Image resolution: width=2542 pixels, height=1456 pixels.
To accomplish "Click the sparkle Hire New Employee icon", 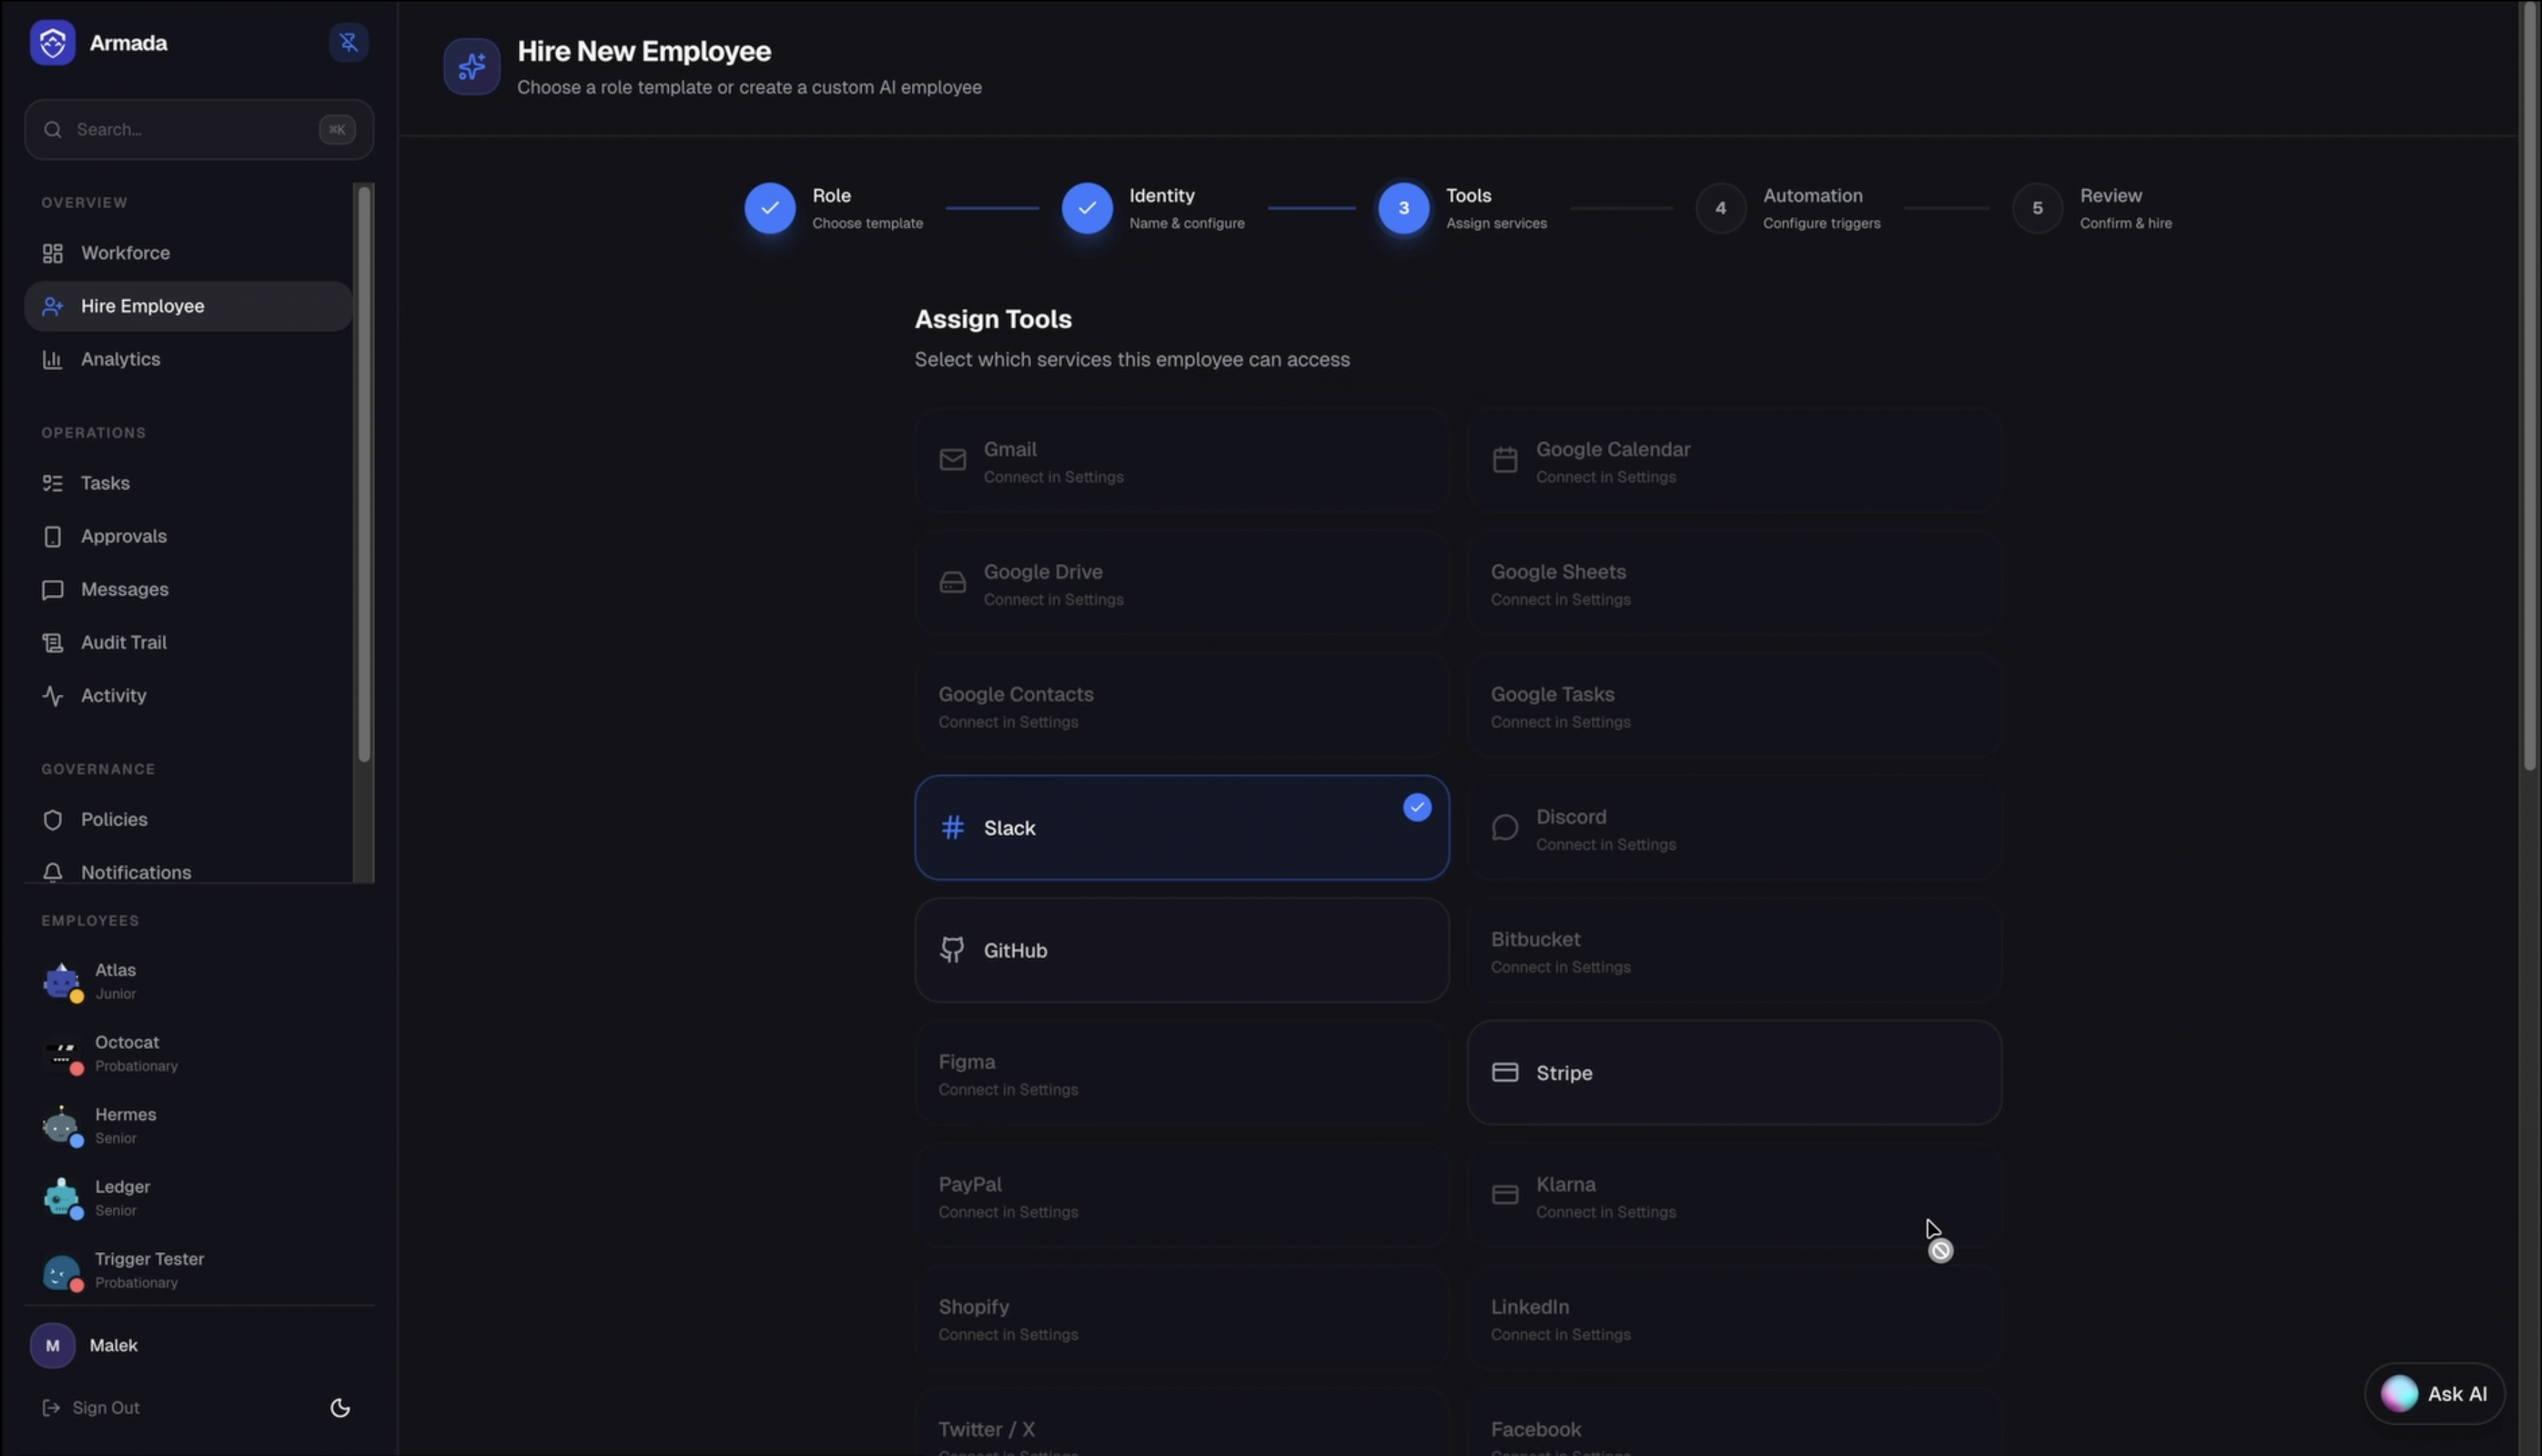I will (x=471, y=67).
